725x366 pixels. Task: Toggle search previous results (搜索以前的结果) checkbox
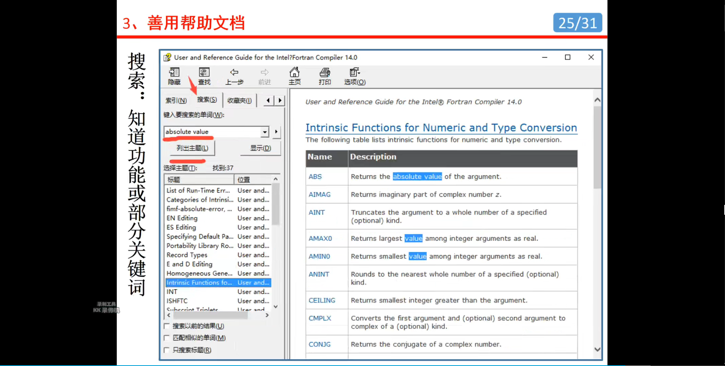167,326
